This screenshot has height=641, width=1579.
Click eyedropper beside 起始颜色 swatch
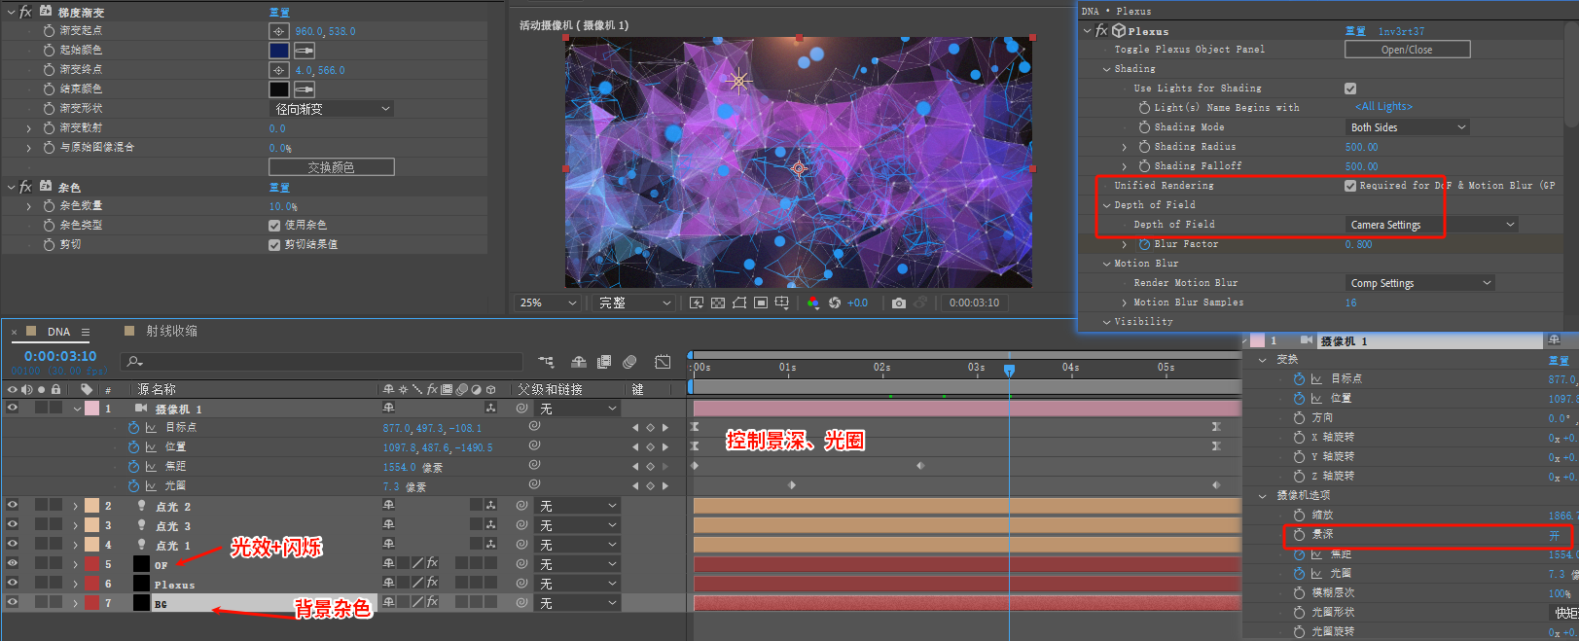click(305, 51)
